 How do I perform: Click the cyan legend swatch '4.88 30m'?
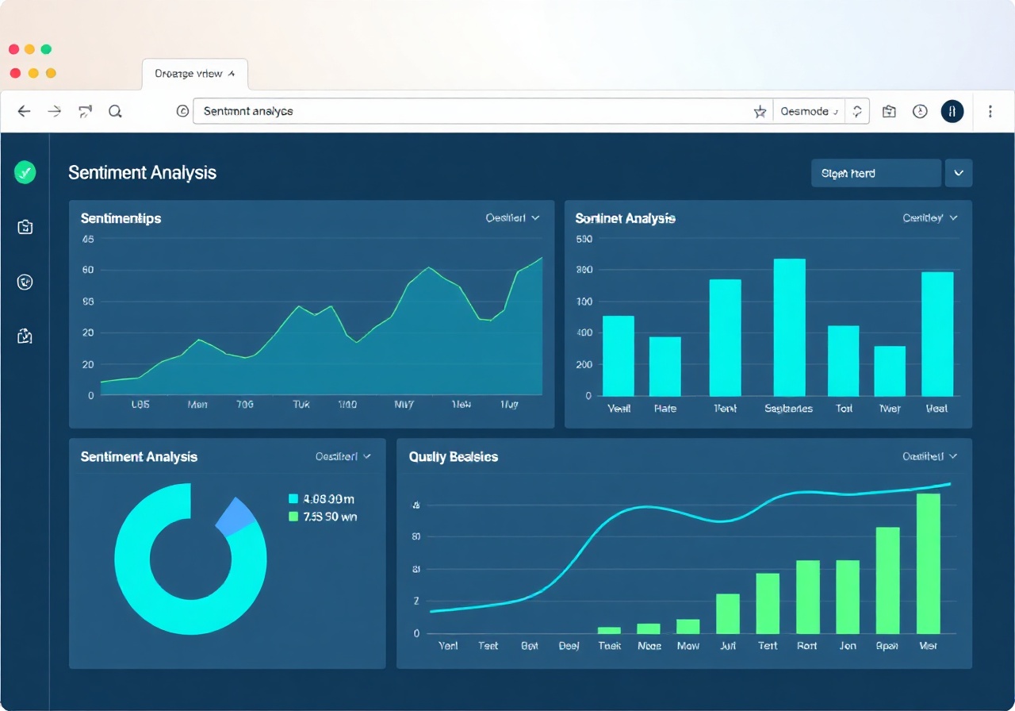293,499
